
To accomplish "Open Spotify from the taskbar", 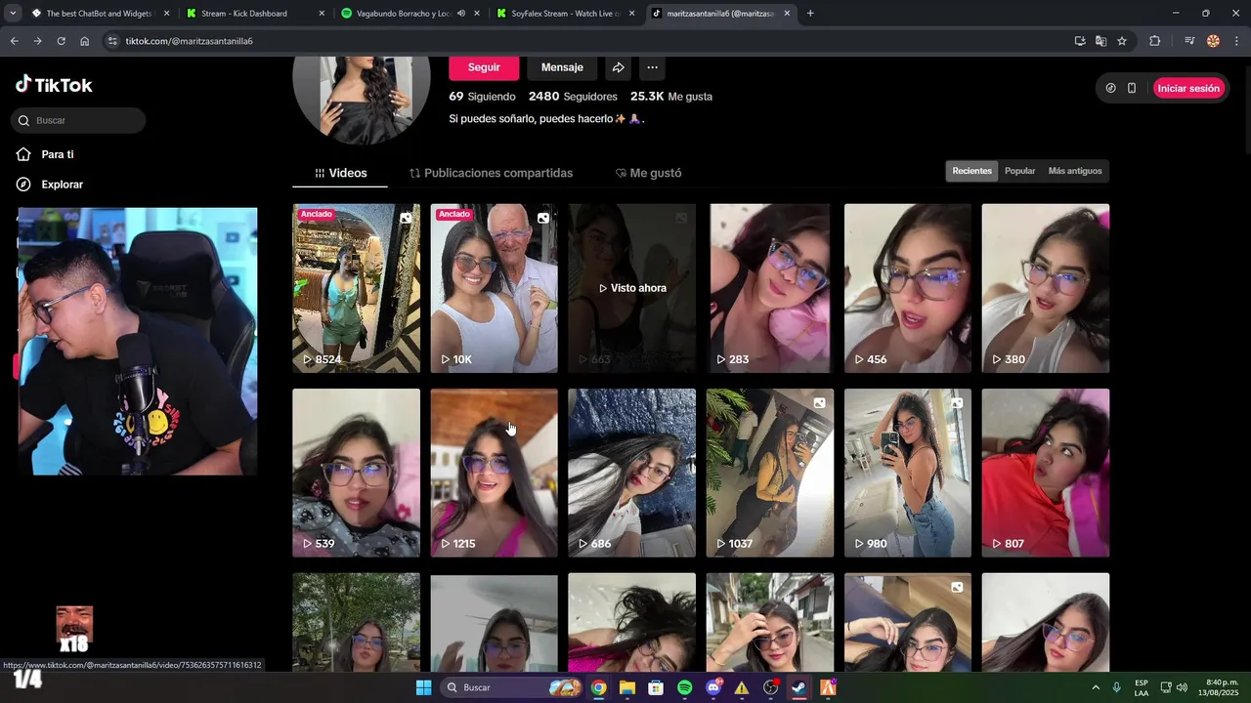I will [x=684, y=687].
